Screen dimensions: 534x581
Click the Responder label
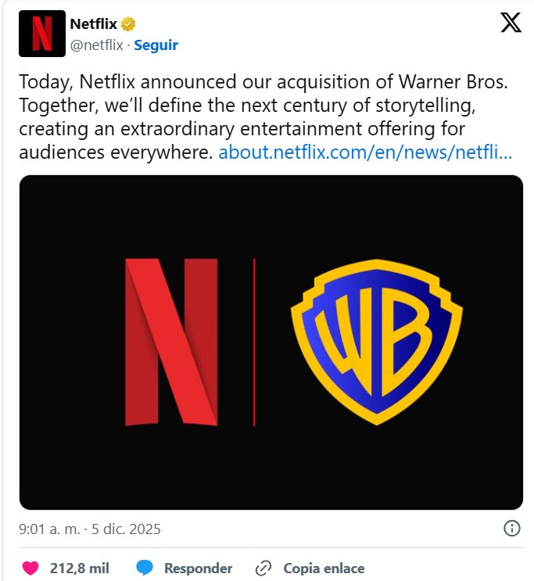197,568
